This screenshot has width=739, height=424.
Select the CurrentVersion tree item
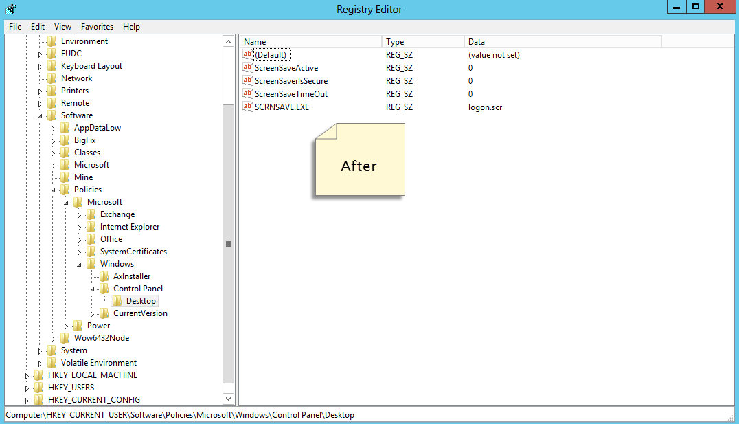pos(141,313)
